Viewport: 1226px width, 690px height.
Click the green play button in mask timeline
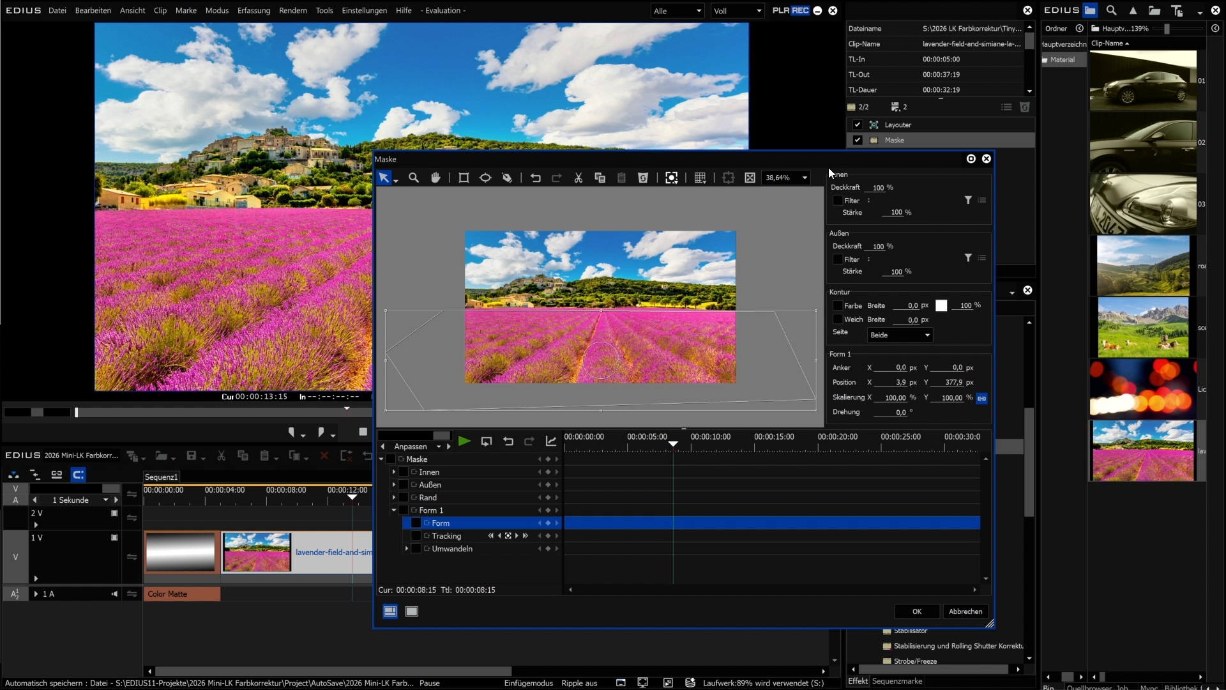click(464, 441)
